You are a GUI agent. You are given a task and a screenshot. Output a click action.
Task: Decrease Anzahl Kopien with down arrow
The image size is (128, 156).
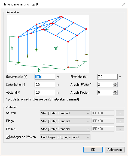tap(115, 94)
